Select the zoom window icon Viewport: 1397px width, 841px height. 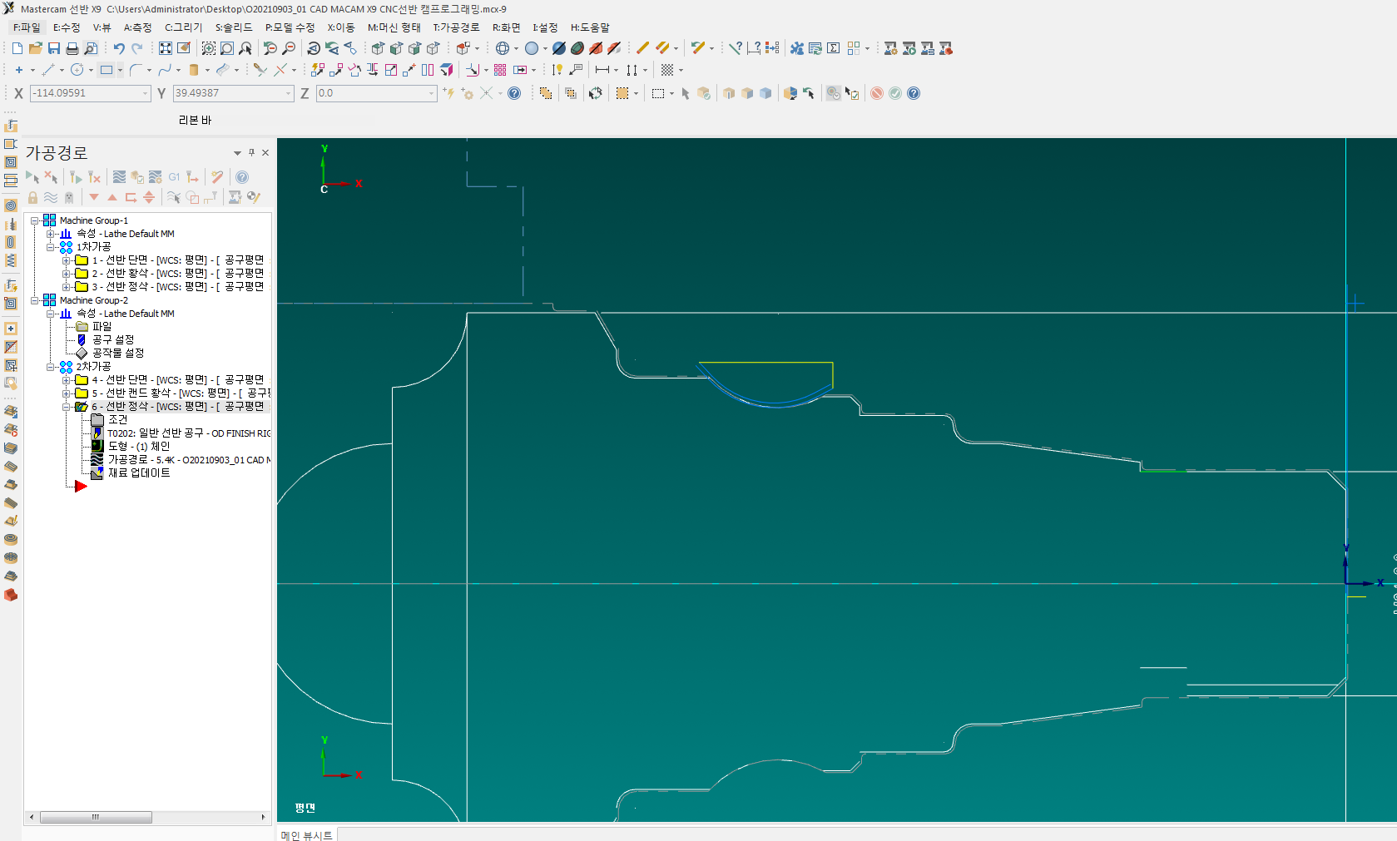click(209, 48)
